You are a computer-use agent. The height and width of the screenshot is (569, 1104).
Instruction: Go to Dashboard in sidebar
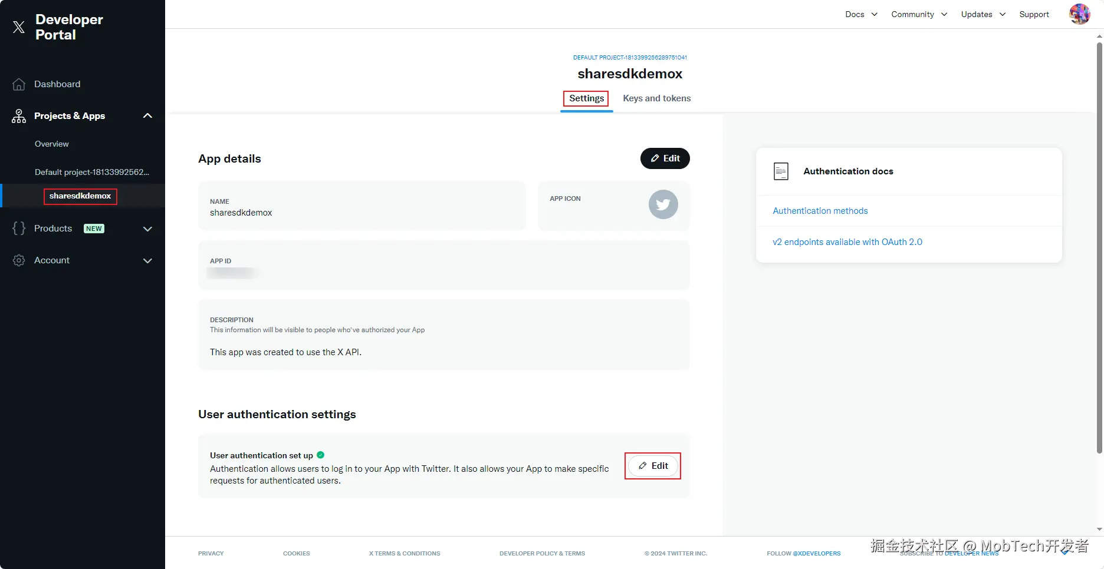(57, 84)
